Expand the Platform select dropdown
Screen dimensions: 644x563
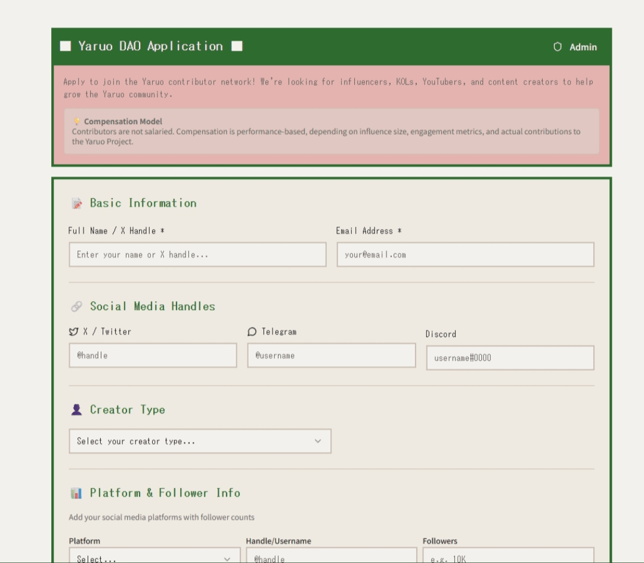tap(154, 557)
